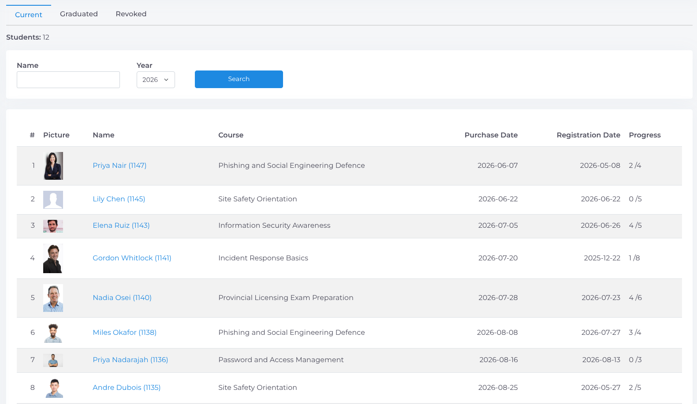This screenshot has height=404, width=697.
Task: Open Priya Nadarajah (1136) profile link
Action: point(130,360)
